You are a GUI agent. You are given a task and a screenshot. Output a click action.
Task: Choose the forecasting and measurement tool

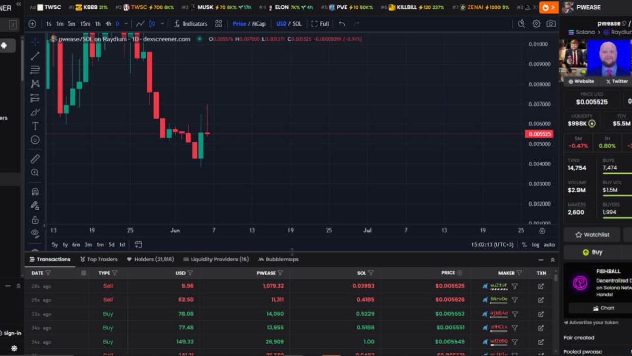[35, 97]
